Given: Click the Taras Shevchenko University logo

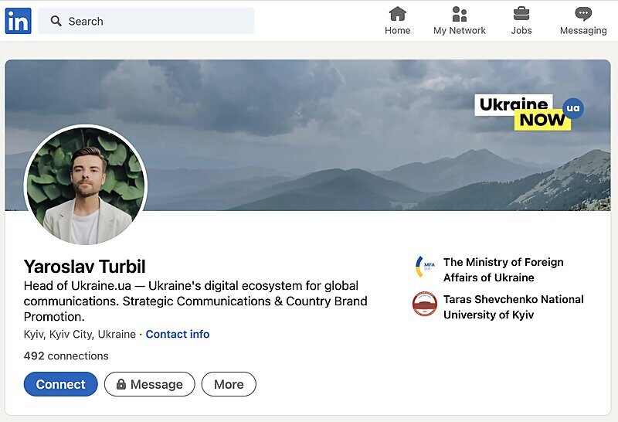Looking at the screenshot, I should pyautogui.click(x=424, y=304).
